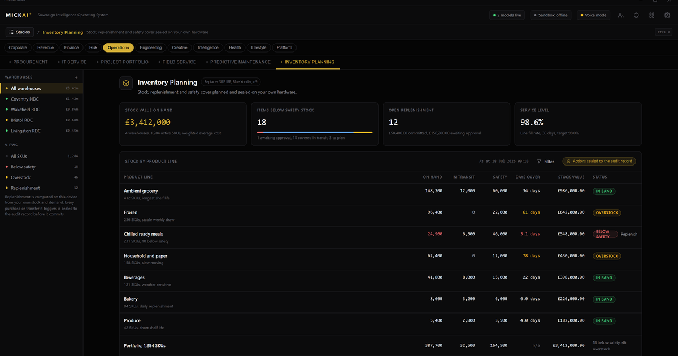
Task: Click the Filter funnel icon
Action: (x=539, y=162)
